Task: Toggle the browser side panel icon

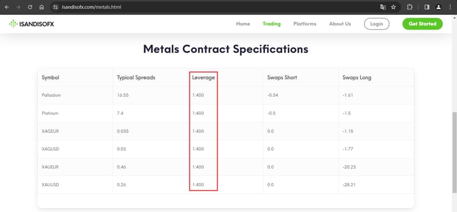Action: click(x=427, y=7)
